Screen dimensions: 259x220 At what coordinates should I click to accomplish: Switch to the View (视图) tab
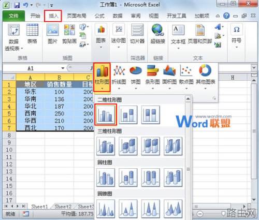tap(154, 16)
